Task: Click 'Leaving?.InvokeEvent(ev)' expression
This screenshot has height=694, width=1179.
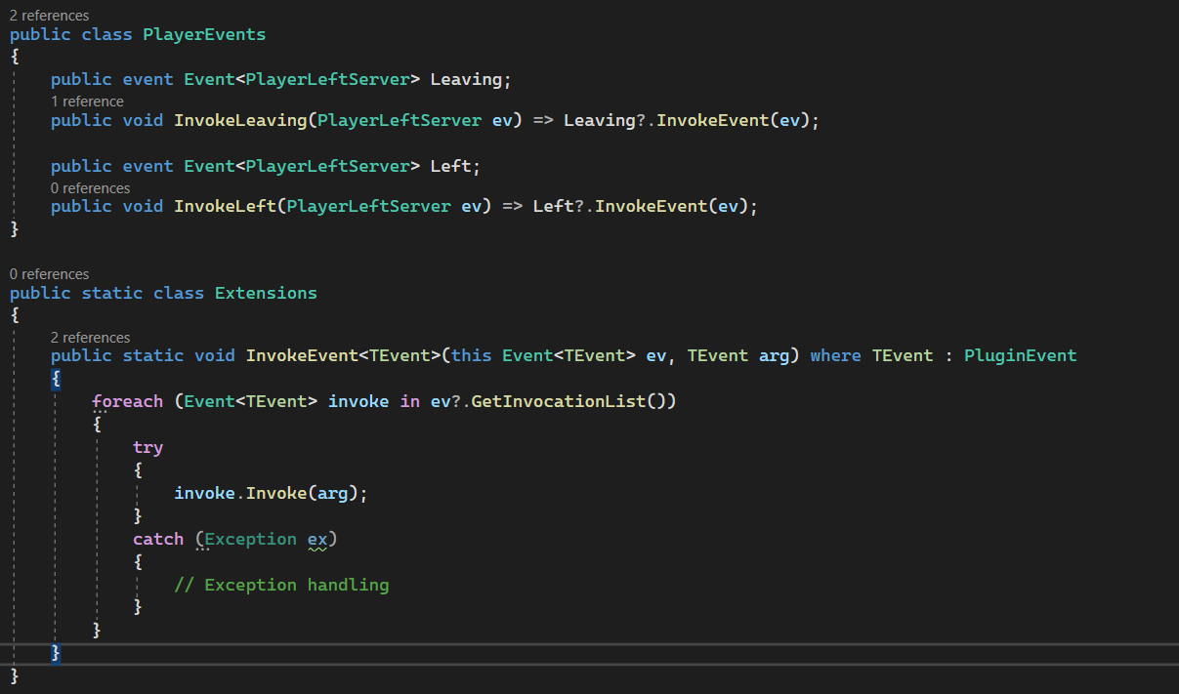Action: point(687,120)
